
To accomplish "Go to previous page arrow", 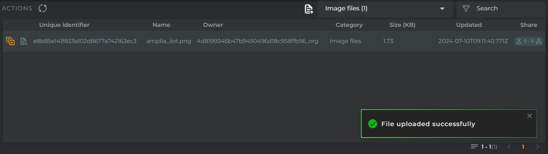I will pyautogui.click(x=509, y=146).
